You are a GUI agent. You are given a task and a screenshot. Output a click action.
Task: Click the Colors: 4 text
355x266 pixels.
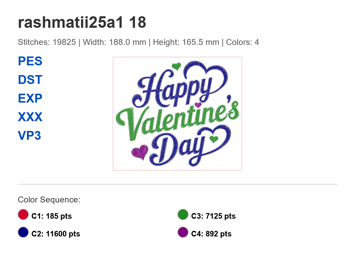[x=242, y=42]
